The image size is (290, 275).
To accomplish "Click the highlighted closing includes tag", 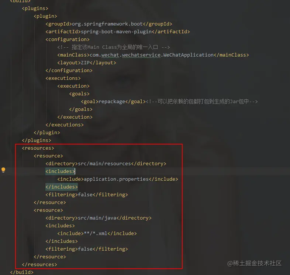I will point(62,187).
